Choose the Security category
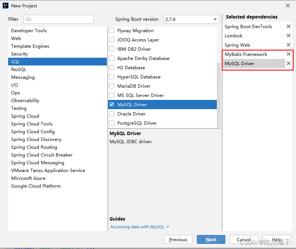The image size is (296, 249). [57, 54]
